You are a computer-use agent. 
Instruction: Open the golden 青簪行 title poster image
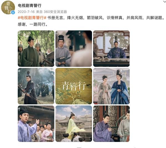(74, 86)
